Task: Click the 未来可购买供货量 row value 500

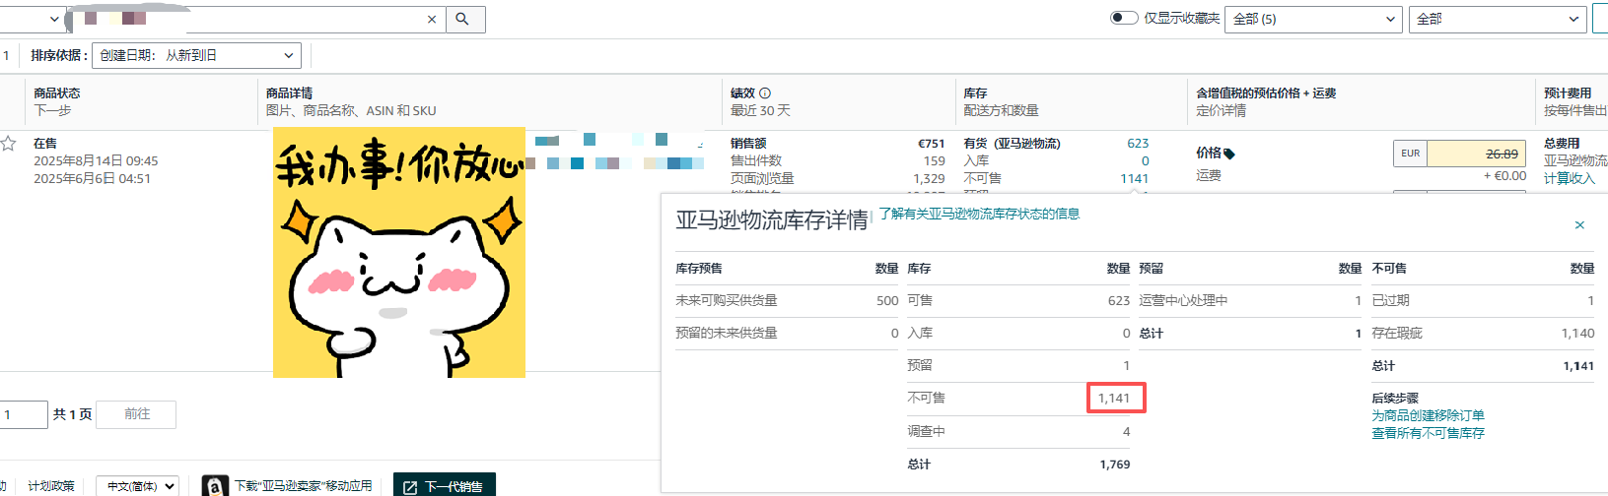Action: [887, 300]
